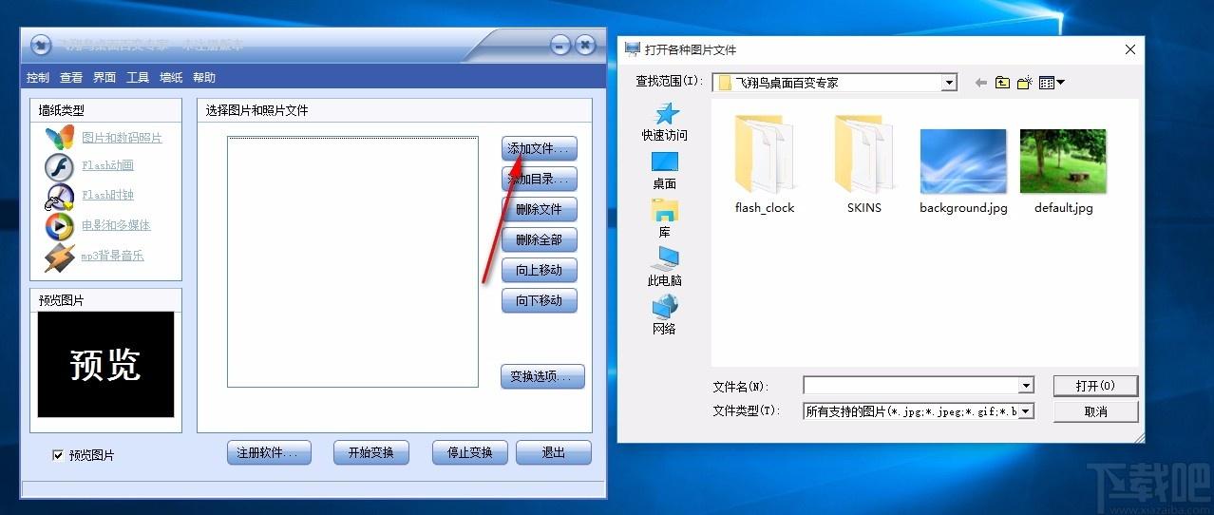Expand the 文件名 dropdown arrow
The width and height of the screenshot is (1214, 515).
pos(1026,386)
